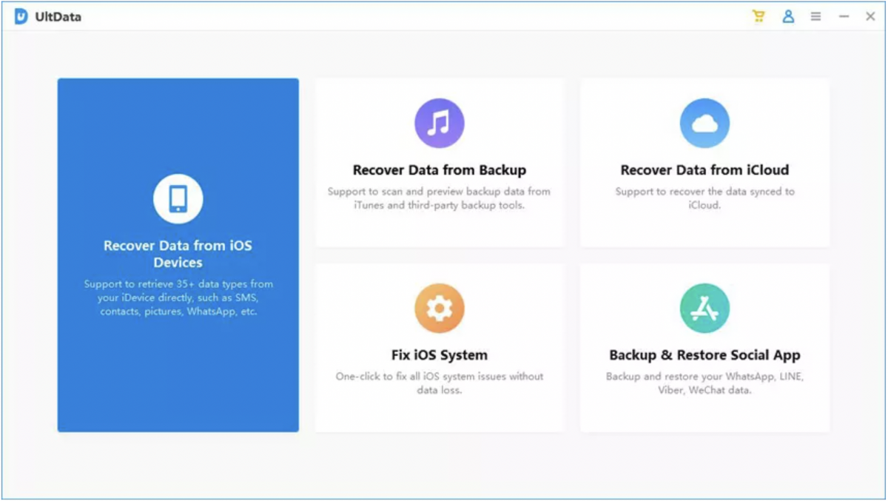Click the purple music note Backup icon
Screen dimensions: 888x501
[440, 124]
